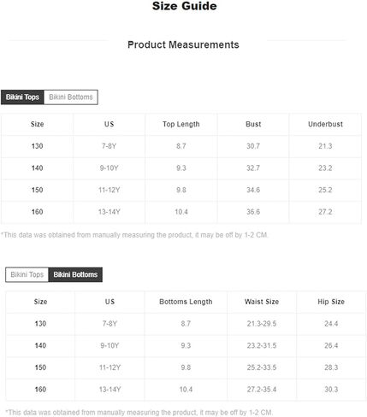Click the 9-10Y cell in tops table
The image size is (367, 417).
coord(109,168)
